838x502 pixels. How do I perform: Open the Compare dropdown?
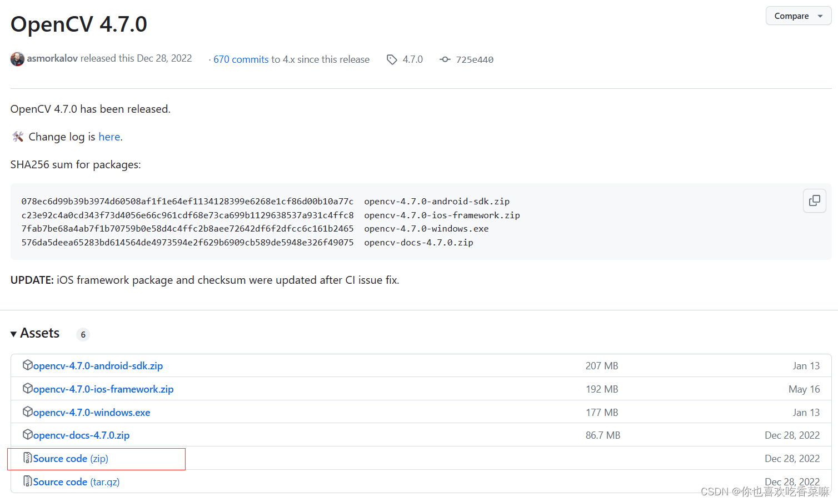pos(792,16)
